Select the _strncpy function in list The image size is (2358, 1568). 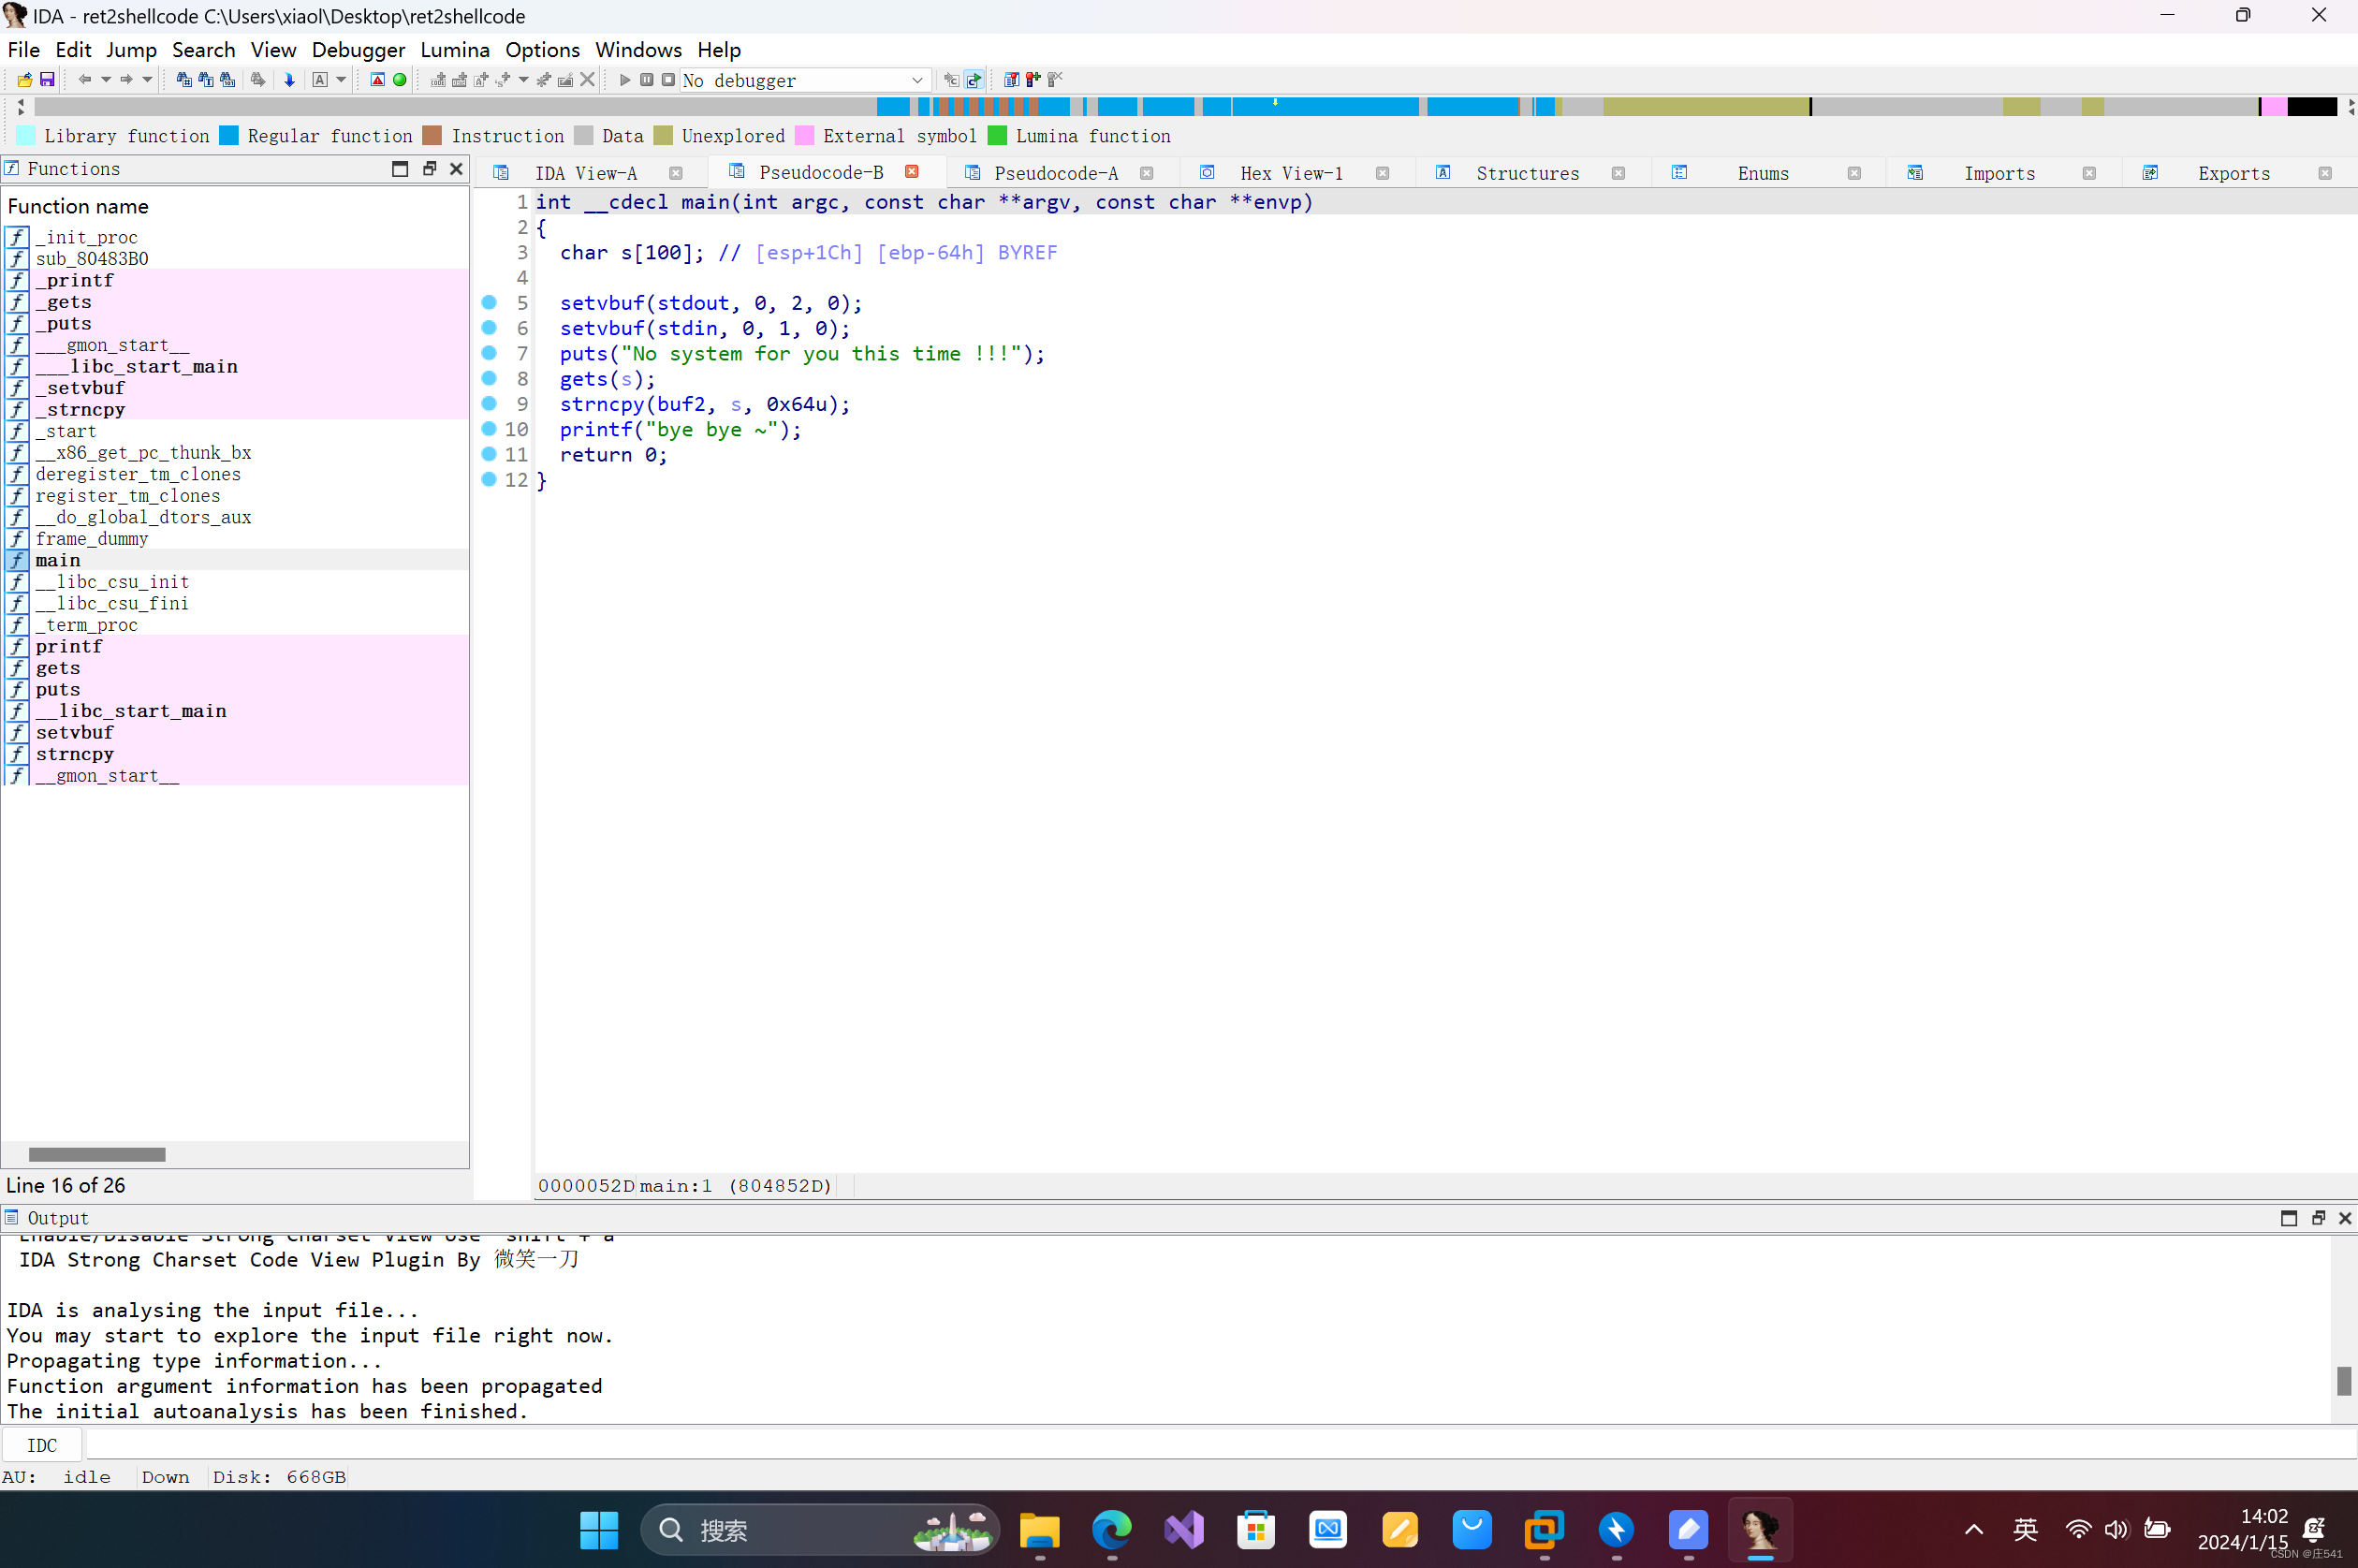(x=80, y=409)
